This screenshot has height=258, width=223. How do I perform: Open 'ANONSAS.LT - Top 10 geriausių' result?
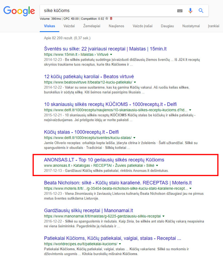coord(104,160)
